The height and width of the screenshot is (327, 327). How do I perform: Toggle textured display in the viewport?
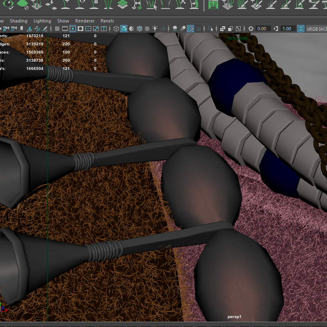click(140, 29)
